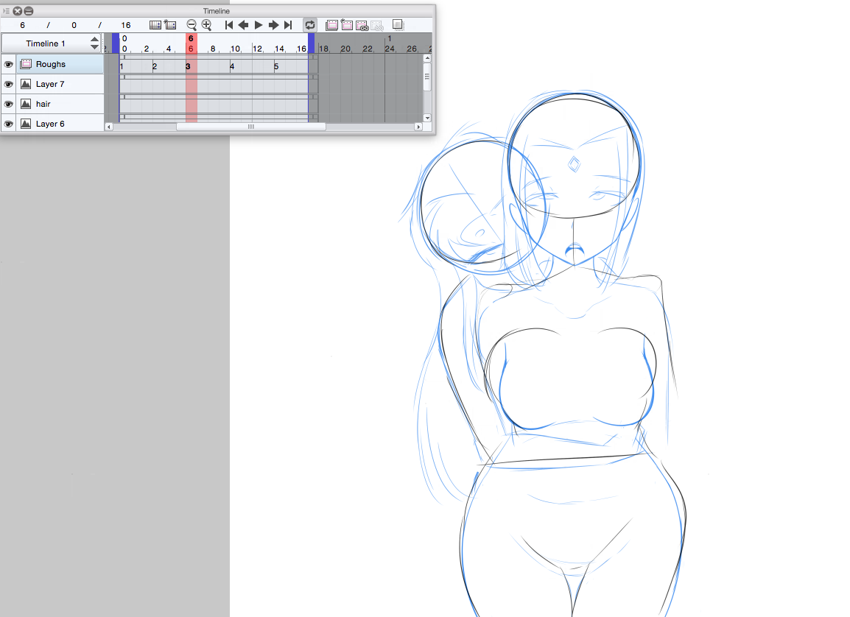
Task: Click the current frame number field showing 6
Action: click(x=22, y=25)
